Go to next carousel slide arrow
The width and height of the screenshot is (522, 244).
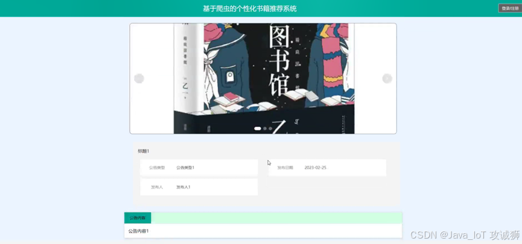(x=387, y=78)
